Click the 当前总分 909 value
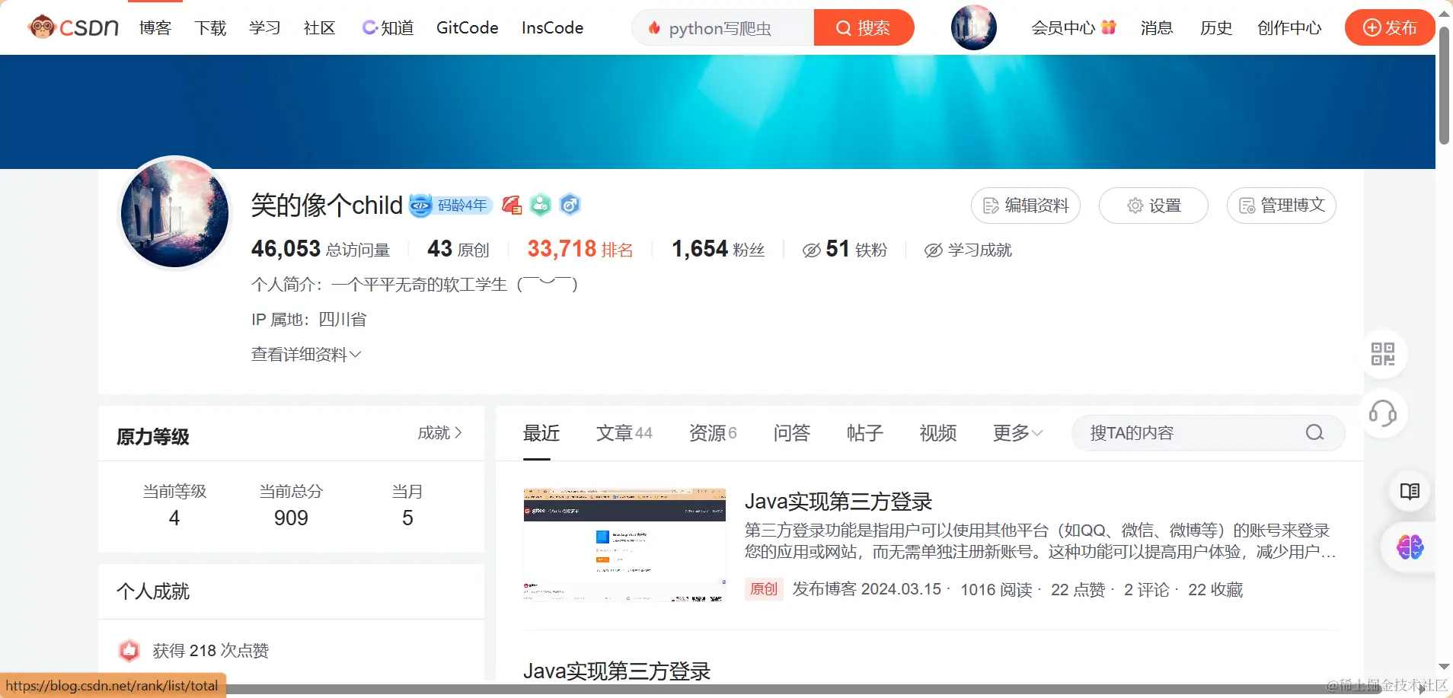 click(x=291, y=518)
